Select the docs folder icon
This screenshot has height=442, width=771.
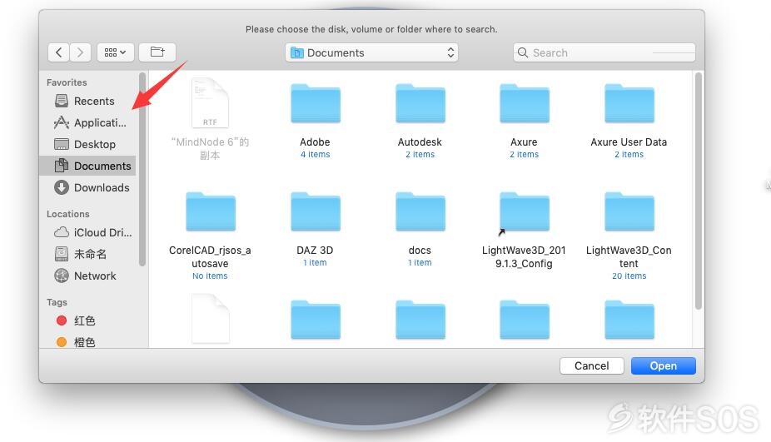click(x=420, y=212)
